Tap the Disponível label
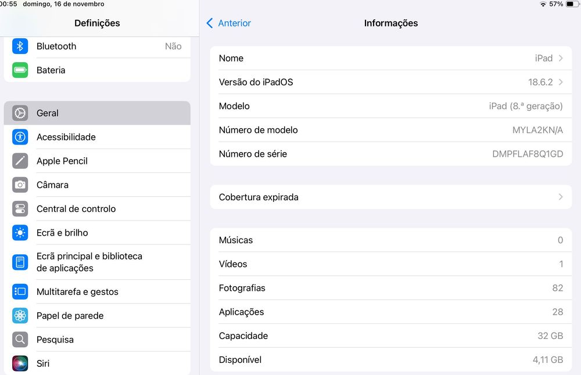The image size is (581, 375). (240, 360)
